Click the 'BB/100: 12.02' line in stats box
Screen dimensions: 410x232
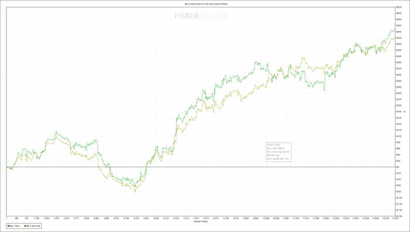(x=274, y=155)
